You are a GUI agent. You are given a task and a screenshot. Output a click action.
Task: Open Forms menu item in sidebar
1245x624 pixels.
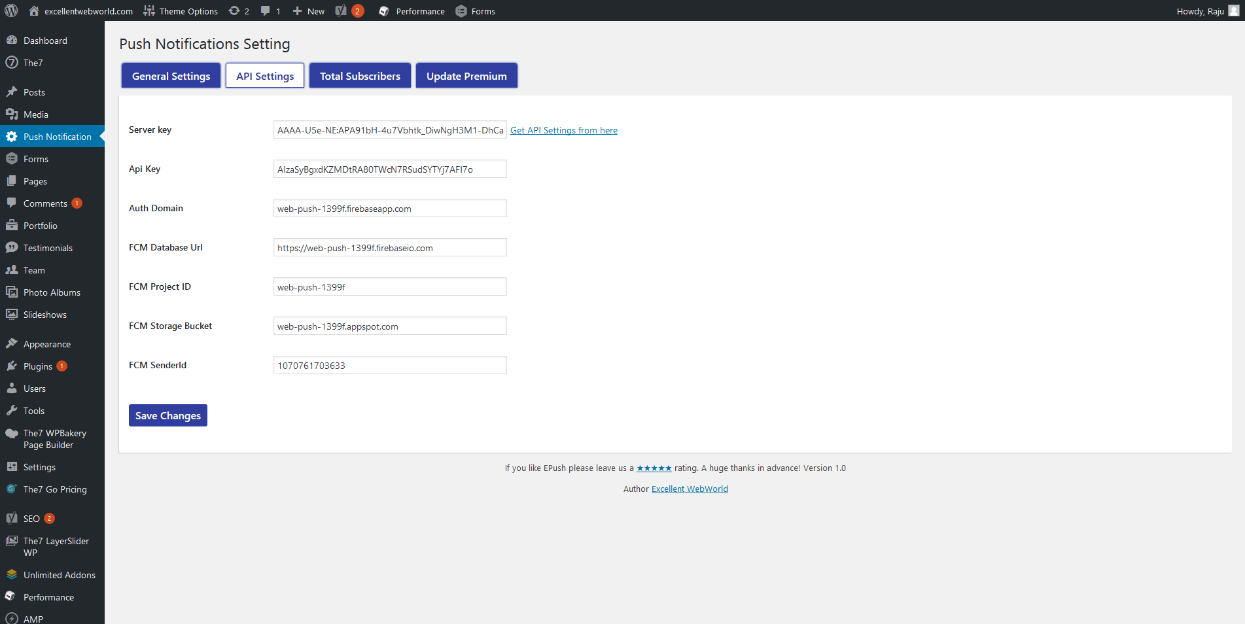[x=52, y=158]
